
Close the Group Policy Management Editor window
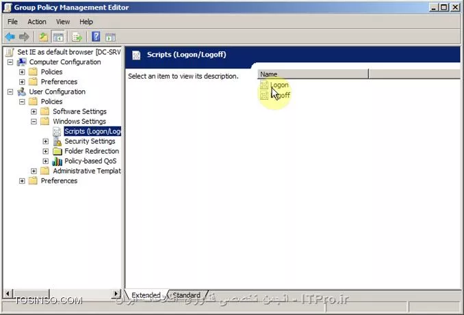point(455,7)
